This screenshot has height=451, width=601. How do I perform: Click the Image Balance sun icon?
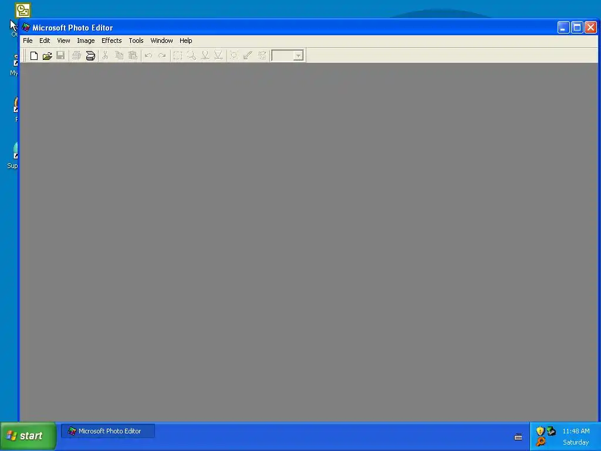tap(234, 56)
